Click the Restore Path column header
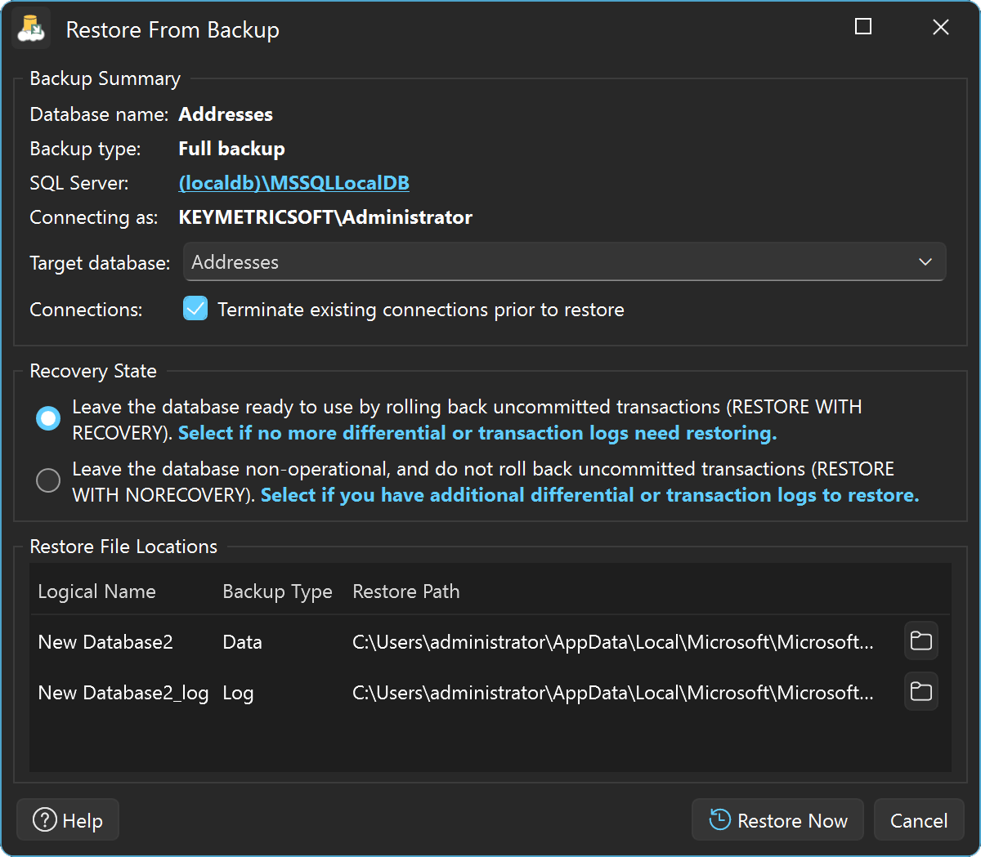This screenshot has width=981, height=857. 406,591
